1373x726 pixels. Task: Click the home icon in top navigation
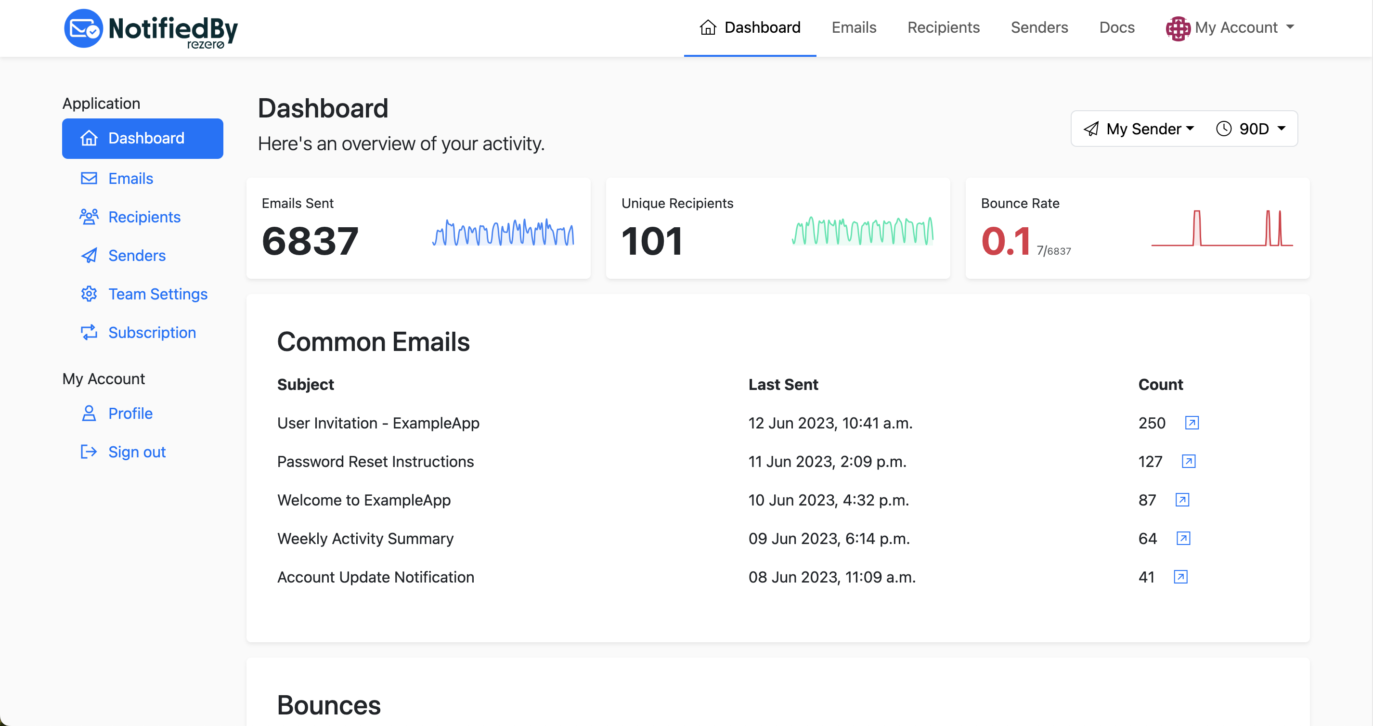(x=707, y=27)
